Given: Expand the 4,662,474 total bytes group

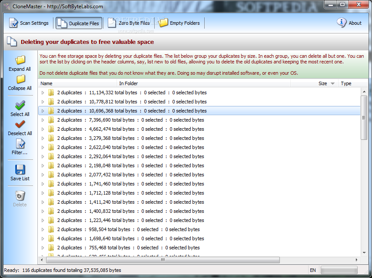Looking at the screenshot, I should tap(43, 129).
